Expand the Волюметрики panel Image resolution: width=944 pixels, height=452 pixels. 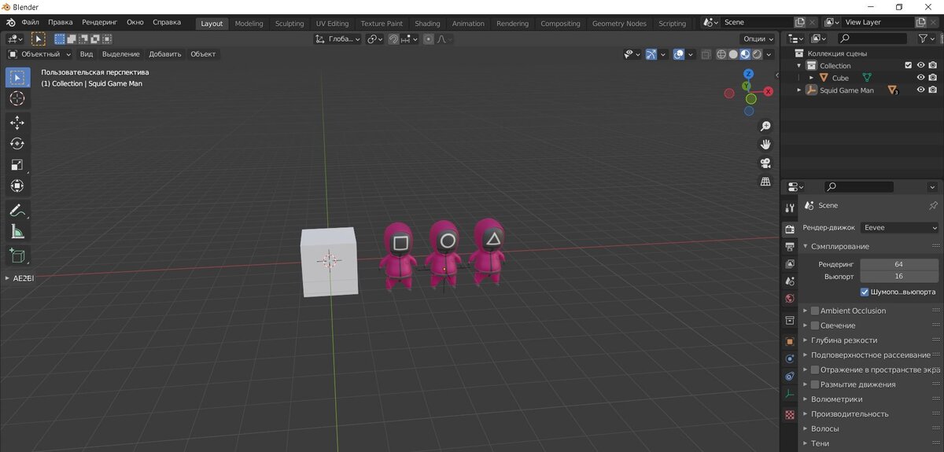(806, 399)
